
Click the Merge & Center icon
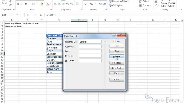[x=77, y=4]
